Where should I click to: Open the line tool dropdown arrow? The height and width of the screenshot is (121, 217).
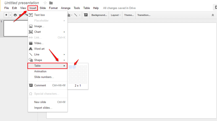79,15
